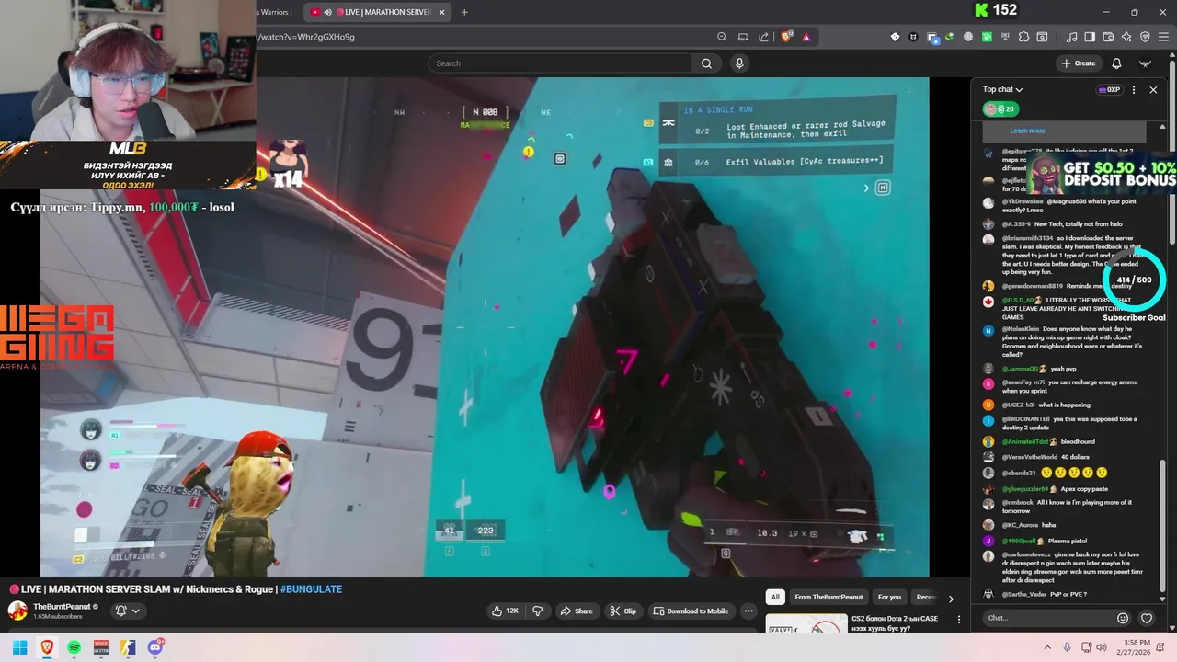Click @brianmsmith3134 username in chat

1026,238
